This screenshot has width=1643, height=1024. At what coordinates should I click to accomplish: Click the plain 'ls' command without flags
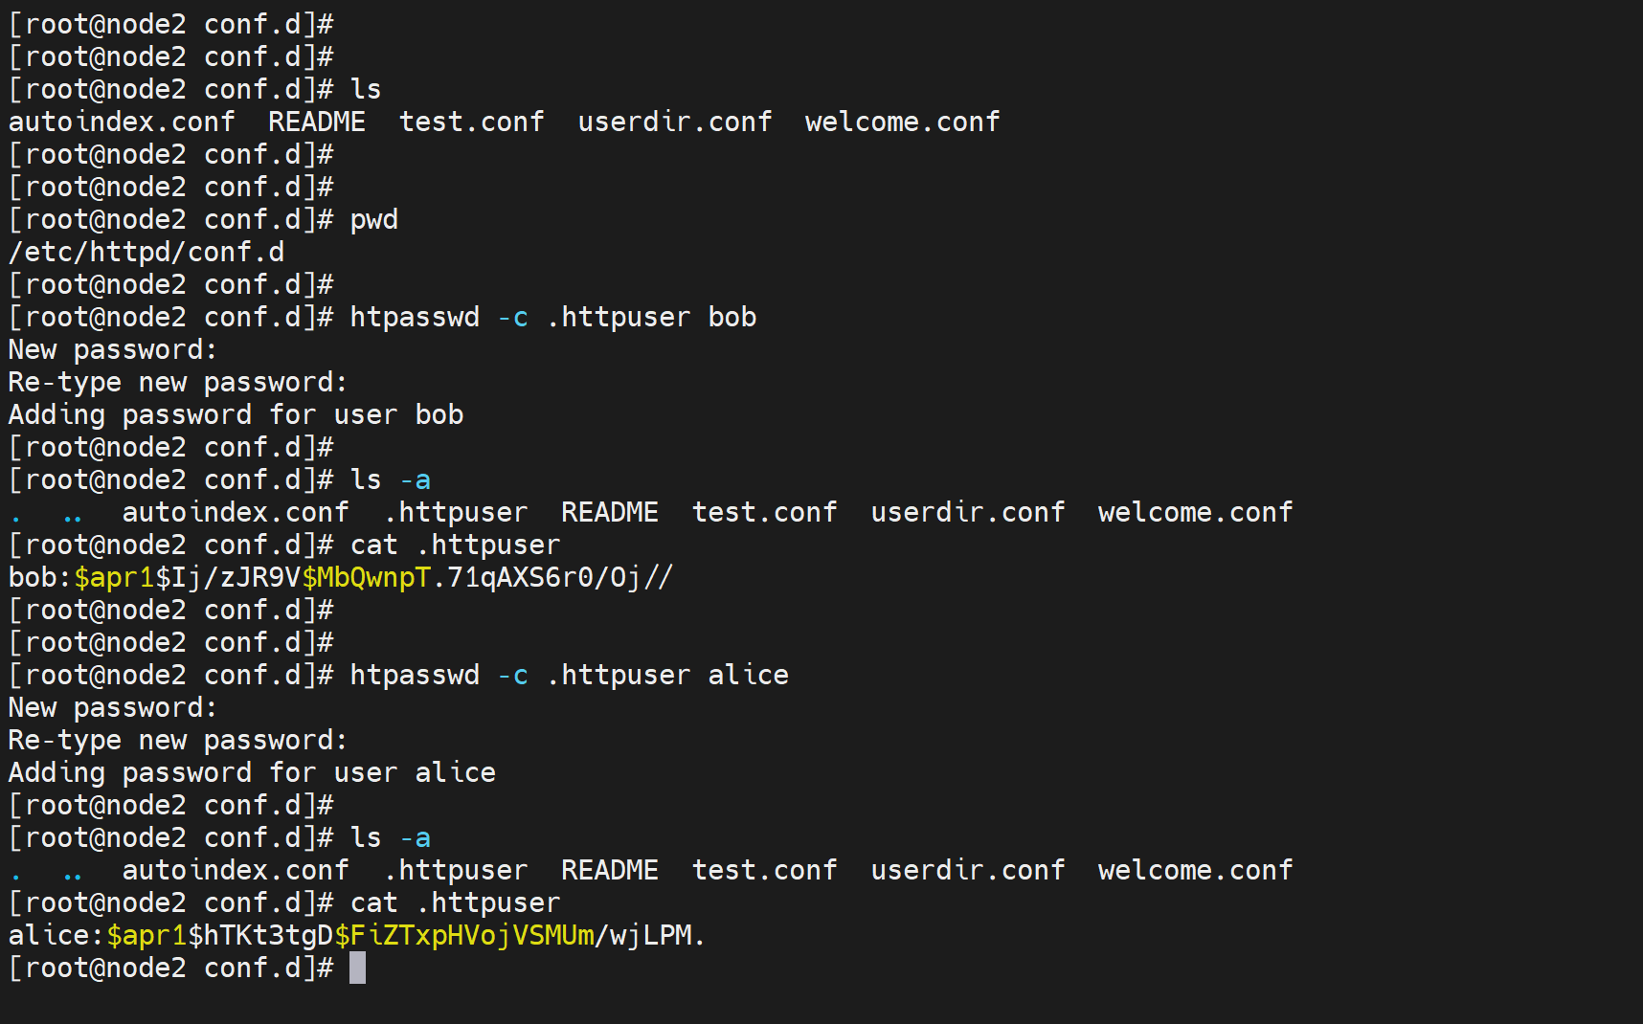pos(366,90)
